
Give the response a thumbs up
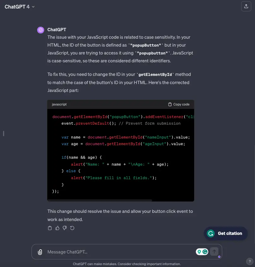click(57, 228)
